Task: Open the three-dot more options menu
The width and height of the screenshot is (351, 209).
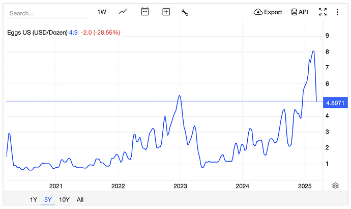Action: 337,12
